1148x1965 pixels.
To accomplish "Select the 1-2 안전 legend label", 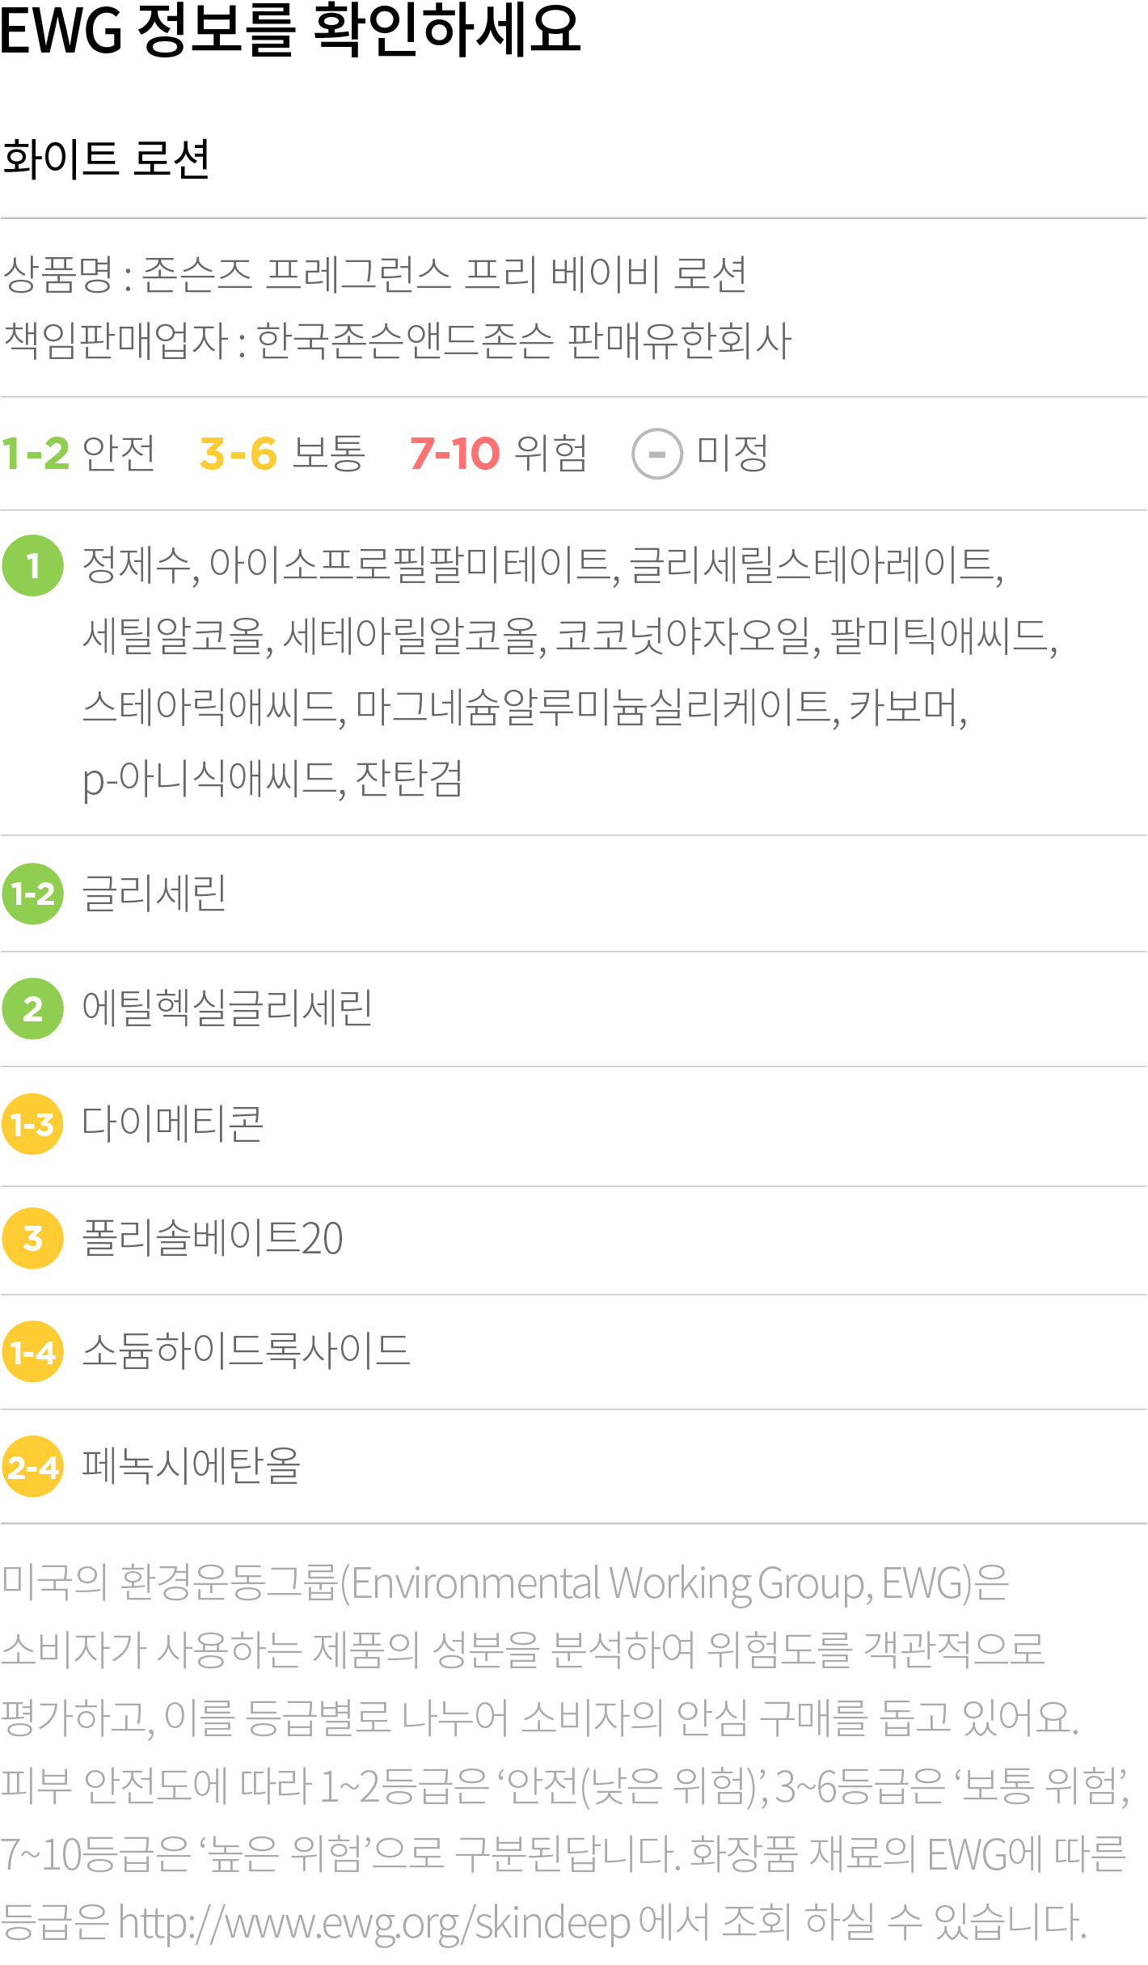I will (x=78, y=453).
